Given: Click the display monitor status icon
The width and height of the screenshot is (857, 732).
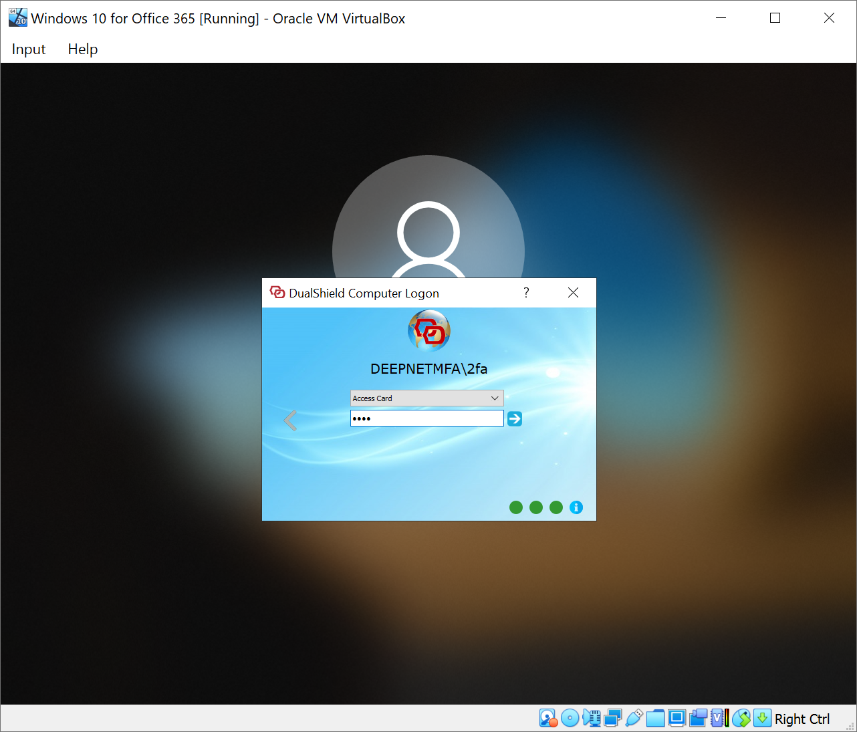Looking at the screenshot, I should (x=677, y=719).
